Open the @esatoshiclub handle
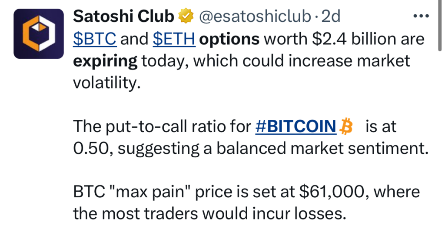The width and height of the screenshot is (445, 229). coord(255,17)
